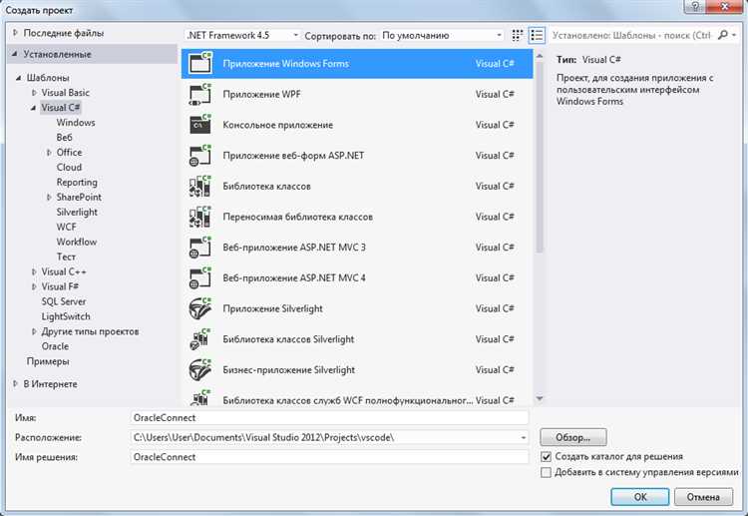
Task: Select the Reporting category
Action: (x=77, y=182)
